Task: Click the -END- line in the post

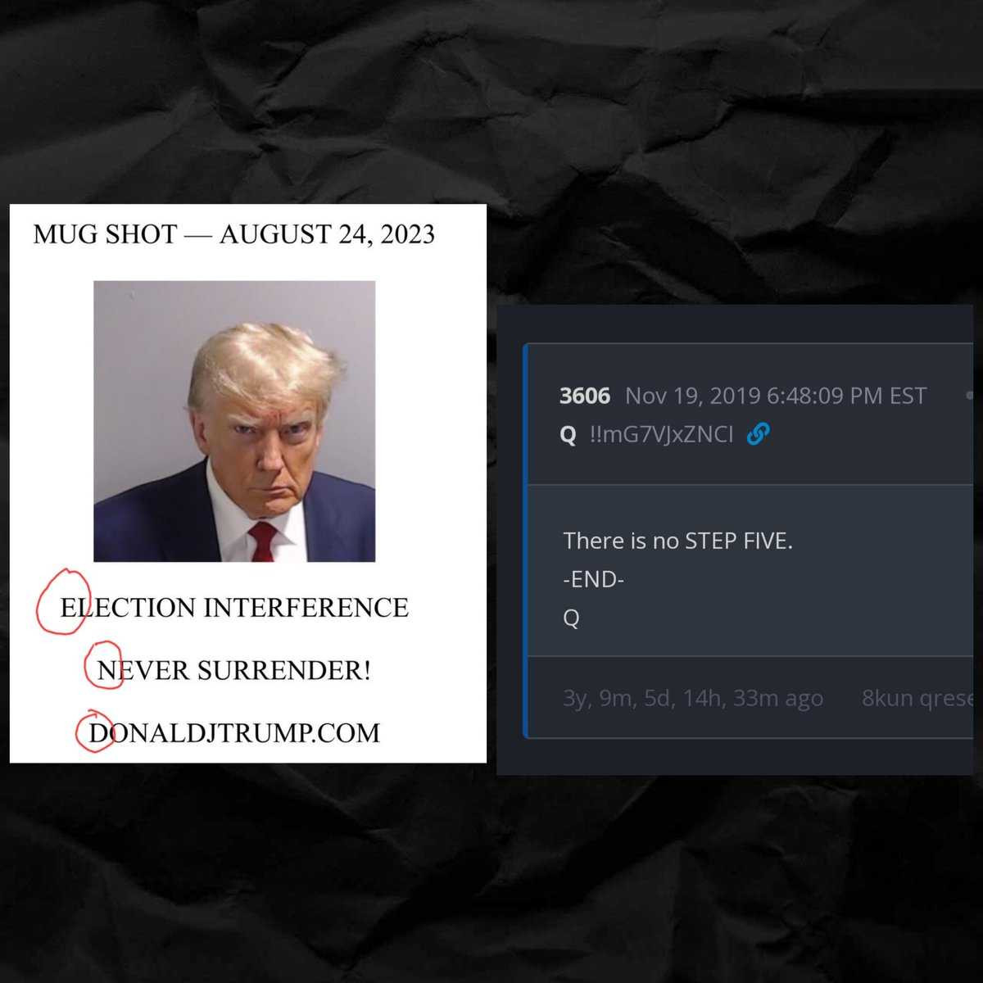Action: (593, 579)
